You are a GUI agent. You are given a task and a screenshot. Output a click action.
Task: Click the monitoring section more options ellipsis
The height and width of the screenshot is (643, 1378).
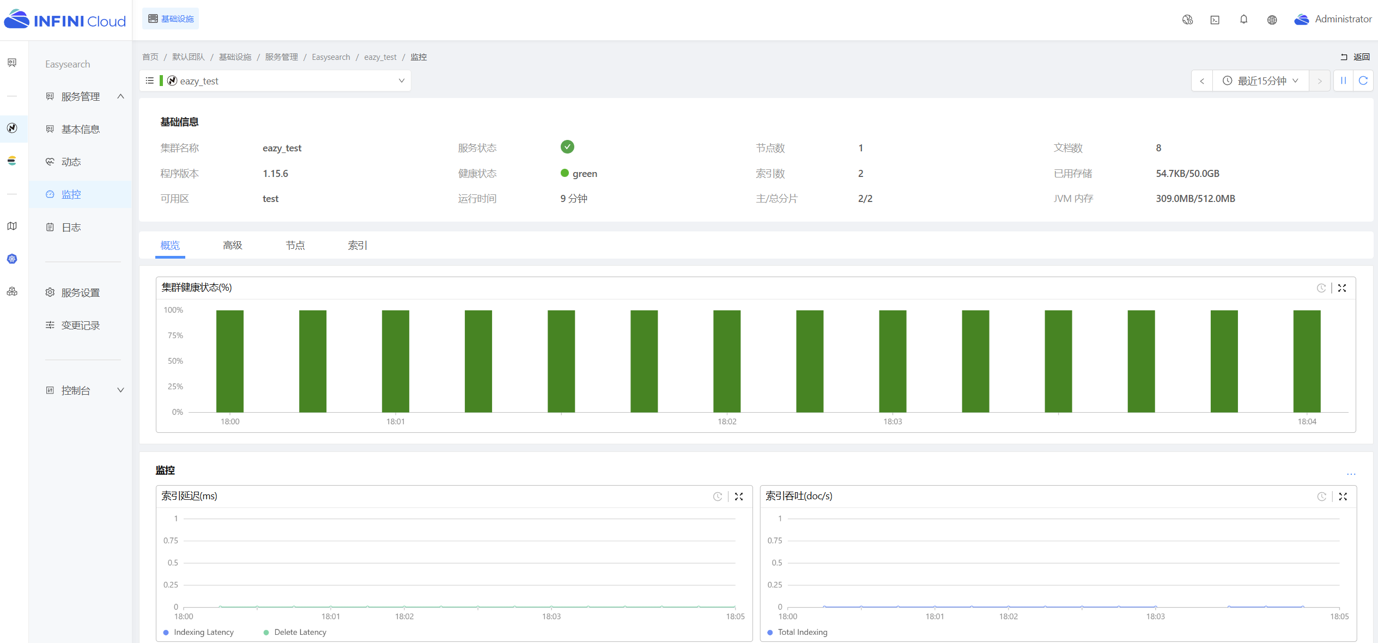[x=1351, y=474]
